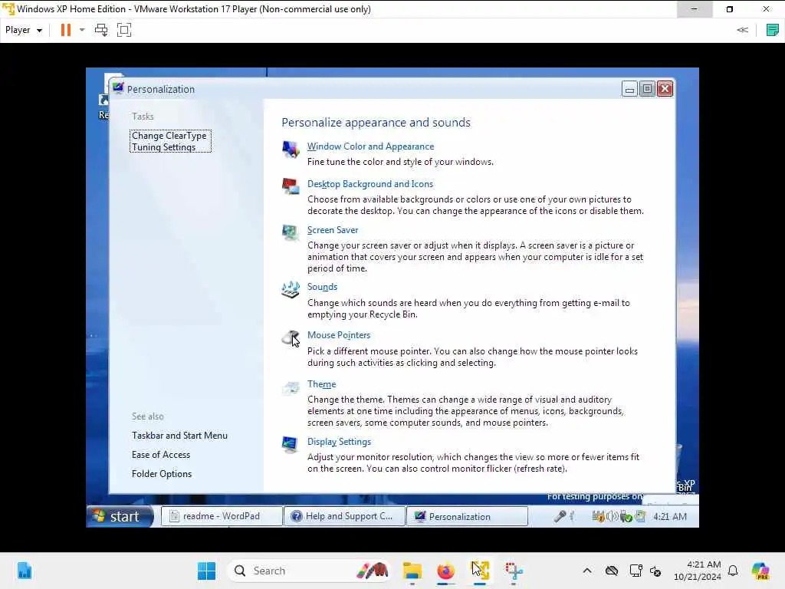Click the cloud sync tray icon
This screenshot has width=785, height=589.
611,571
